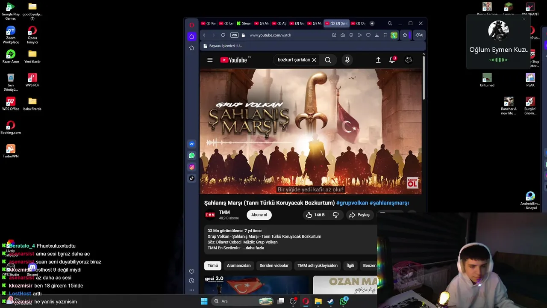Select the TMM adlı yükleyiciden chip
The height and width of the screenshot is (308, 547).
318,266
